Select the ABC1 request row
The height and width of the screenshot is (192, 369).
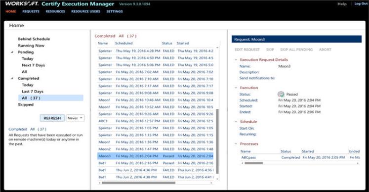pyautogui.click(x=156, y=121)
